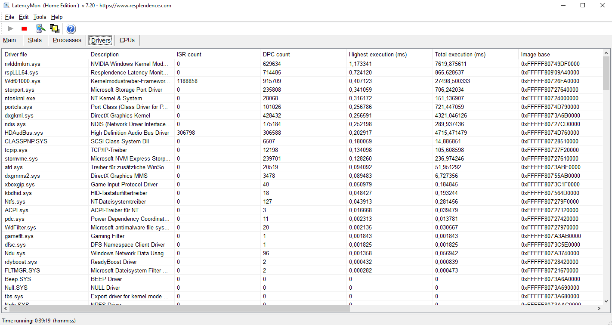
Task: Select the Beep.SYS driver row
Action: point(302,279)
